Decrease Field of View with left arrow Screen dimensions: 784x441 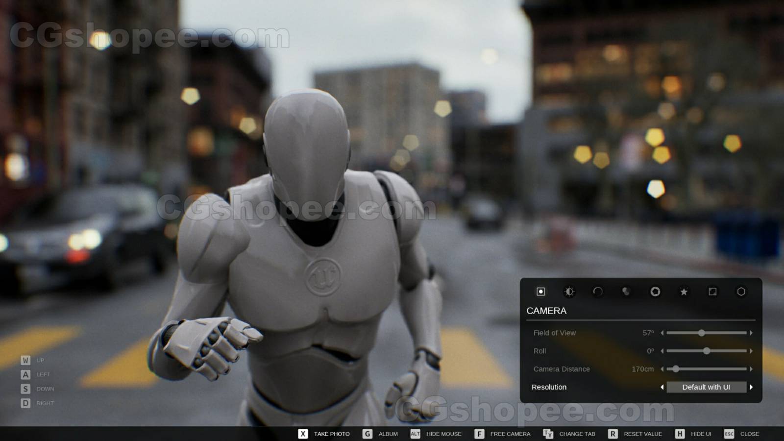[x=662, y=333]
